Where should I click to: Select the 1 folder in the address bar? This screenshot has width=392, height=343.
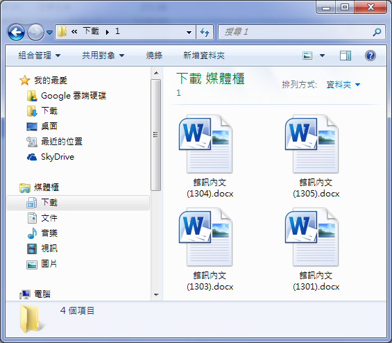pos(117,31)
